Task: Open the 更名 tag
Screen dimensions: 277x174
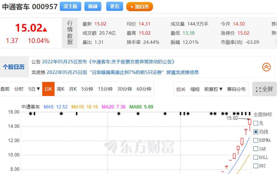Action: (115, 7)
